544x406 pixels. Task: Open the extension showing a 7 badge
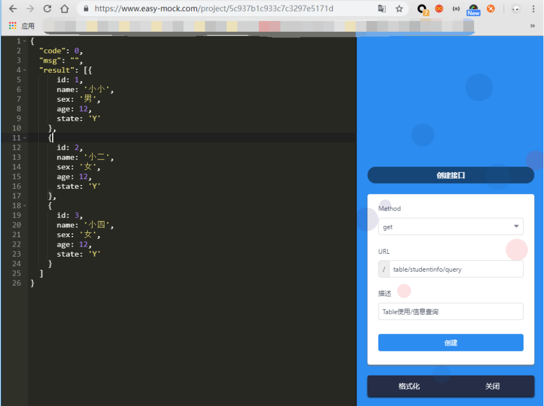[421, 8]
